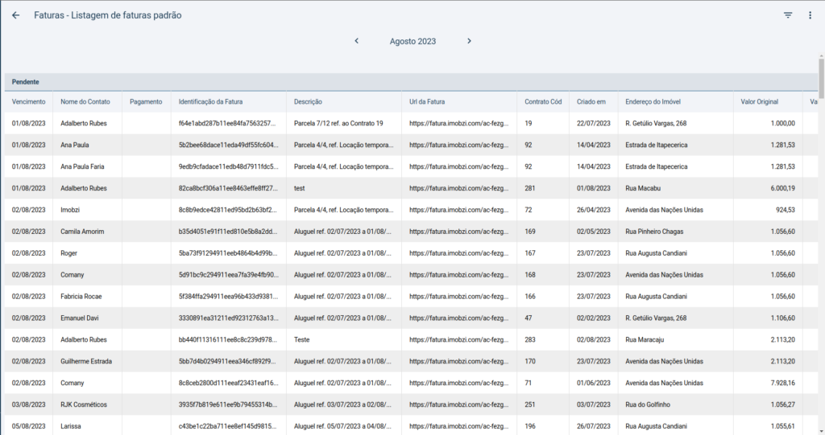Select the Guilherme Estrada invoice row
The image size is (825, 435).
coord(411,361)
